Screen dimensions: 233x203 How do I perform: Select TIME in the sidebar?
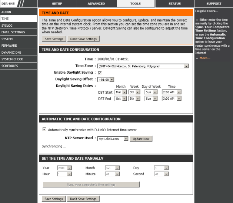point(19,19)
